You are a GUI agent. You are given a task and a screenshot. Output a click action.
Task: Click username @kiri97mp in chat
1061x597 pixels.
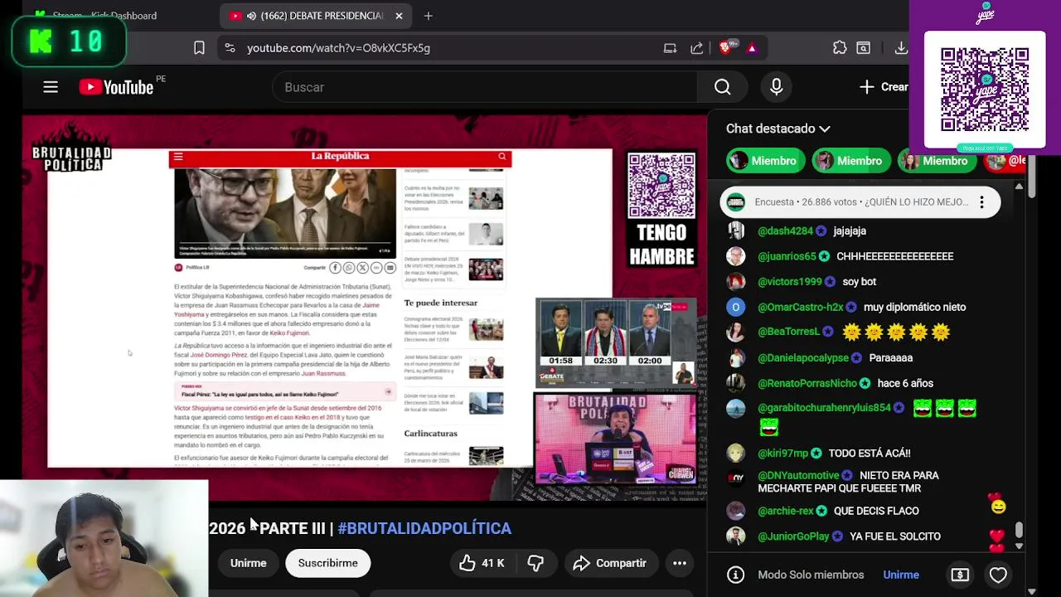pyautogui.click(x=782, y=454)
